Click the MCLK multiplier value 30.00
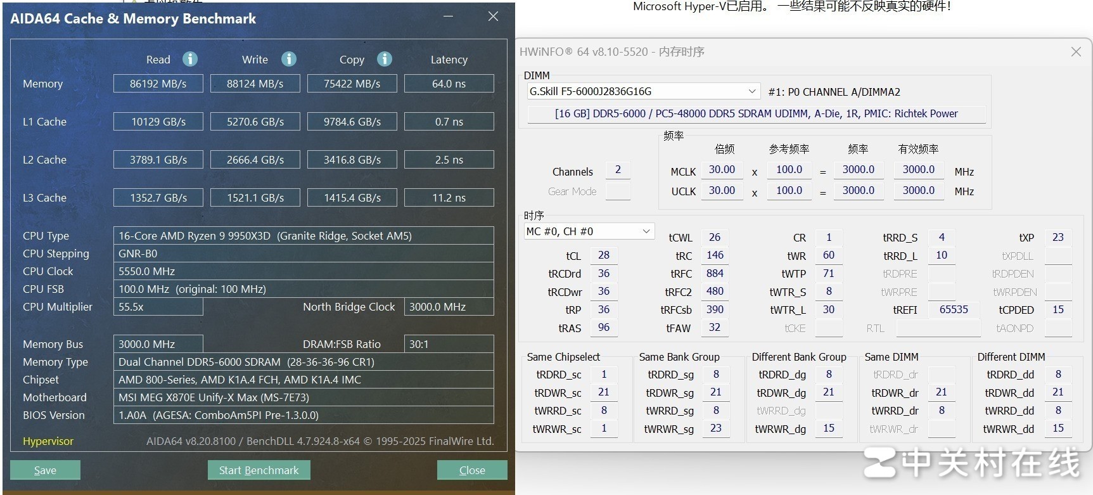The height and width of the screenshot is (495, 1093). [722, 170]
